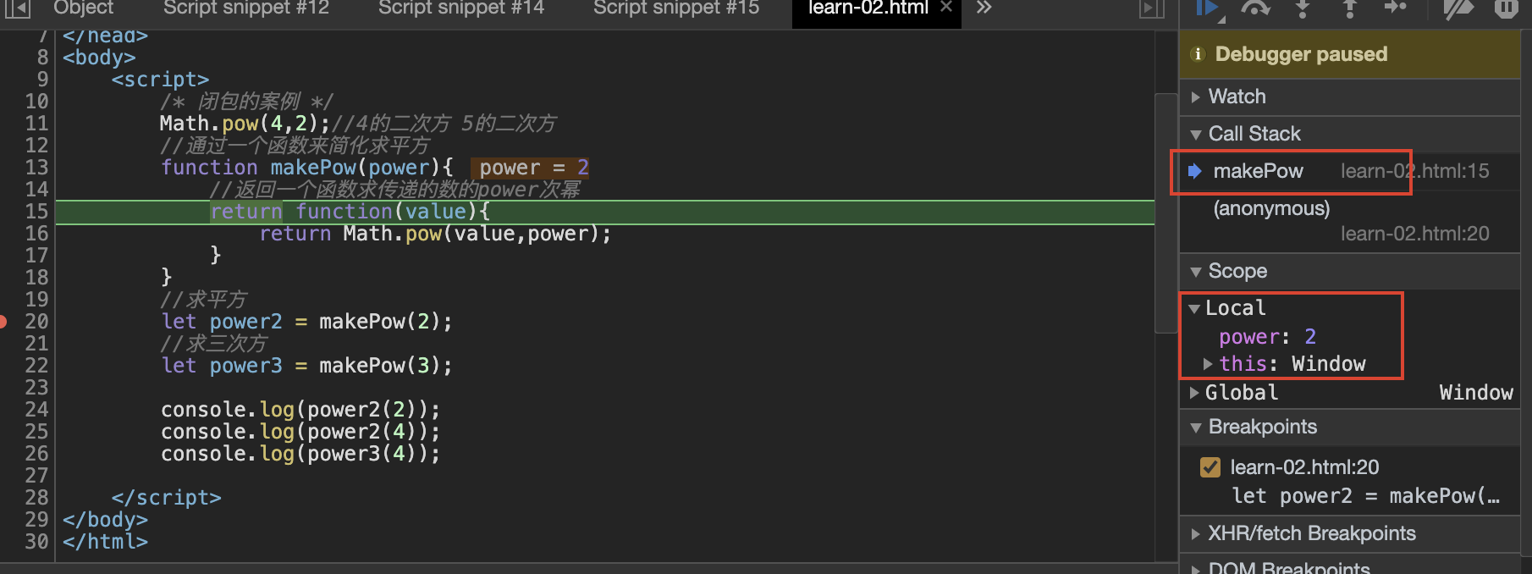This screenshot has height=574, width=1532.
Task: Step out of current function
Action: (1350, 8)
